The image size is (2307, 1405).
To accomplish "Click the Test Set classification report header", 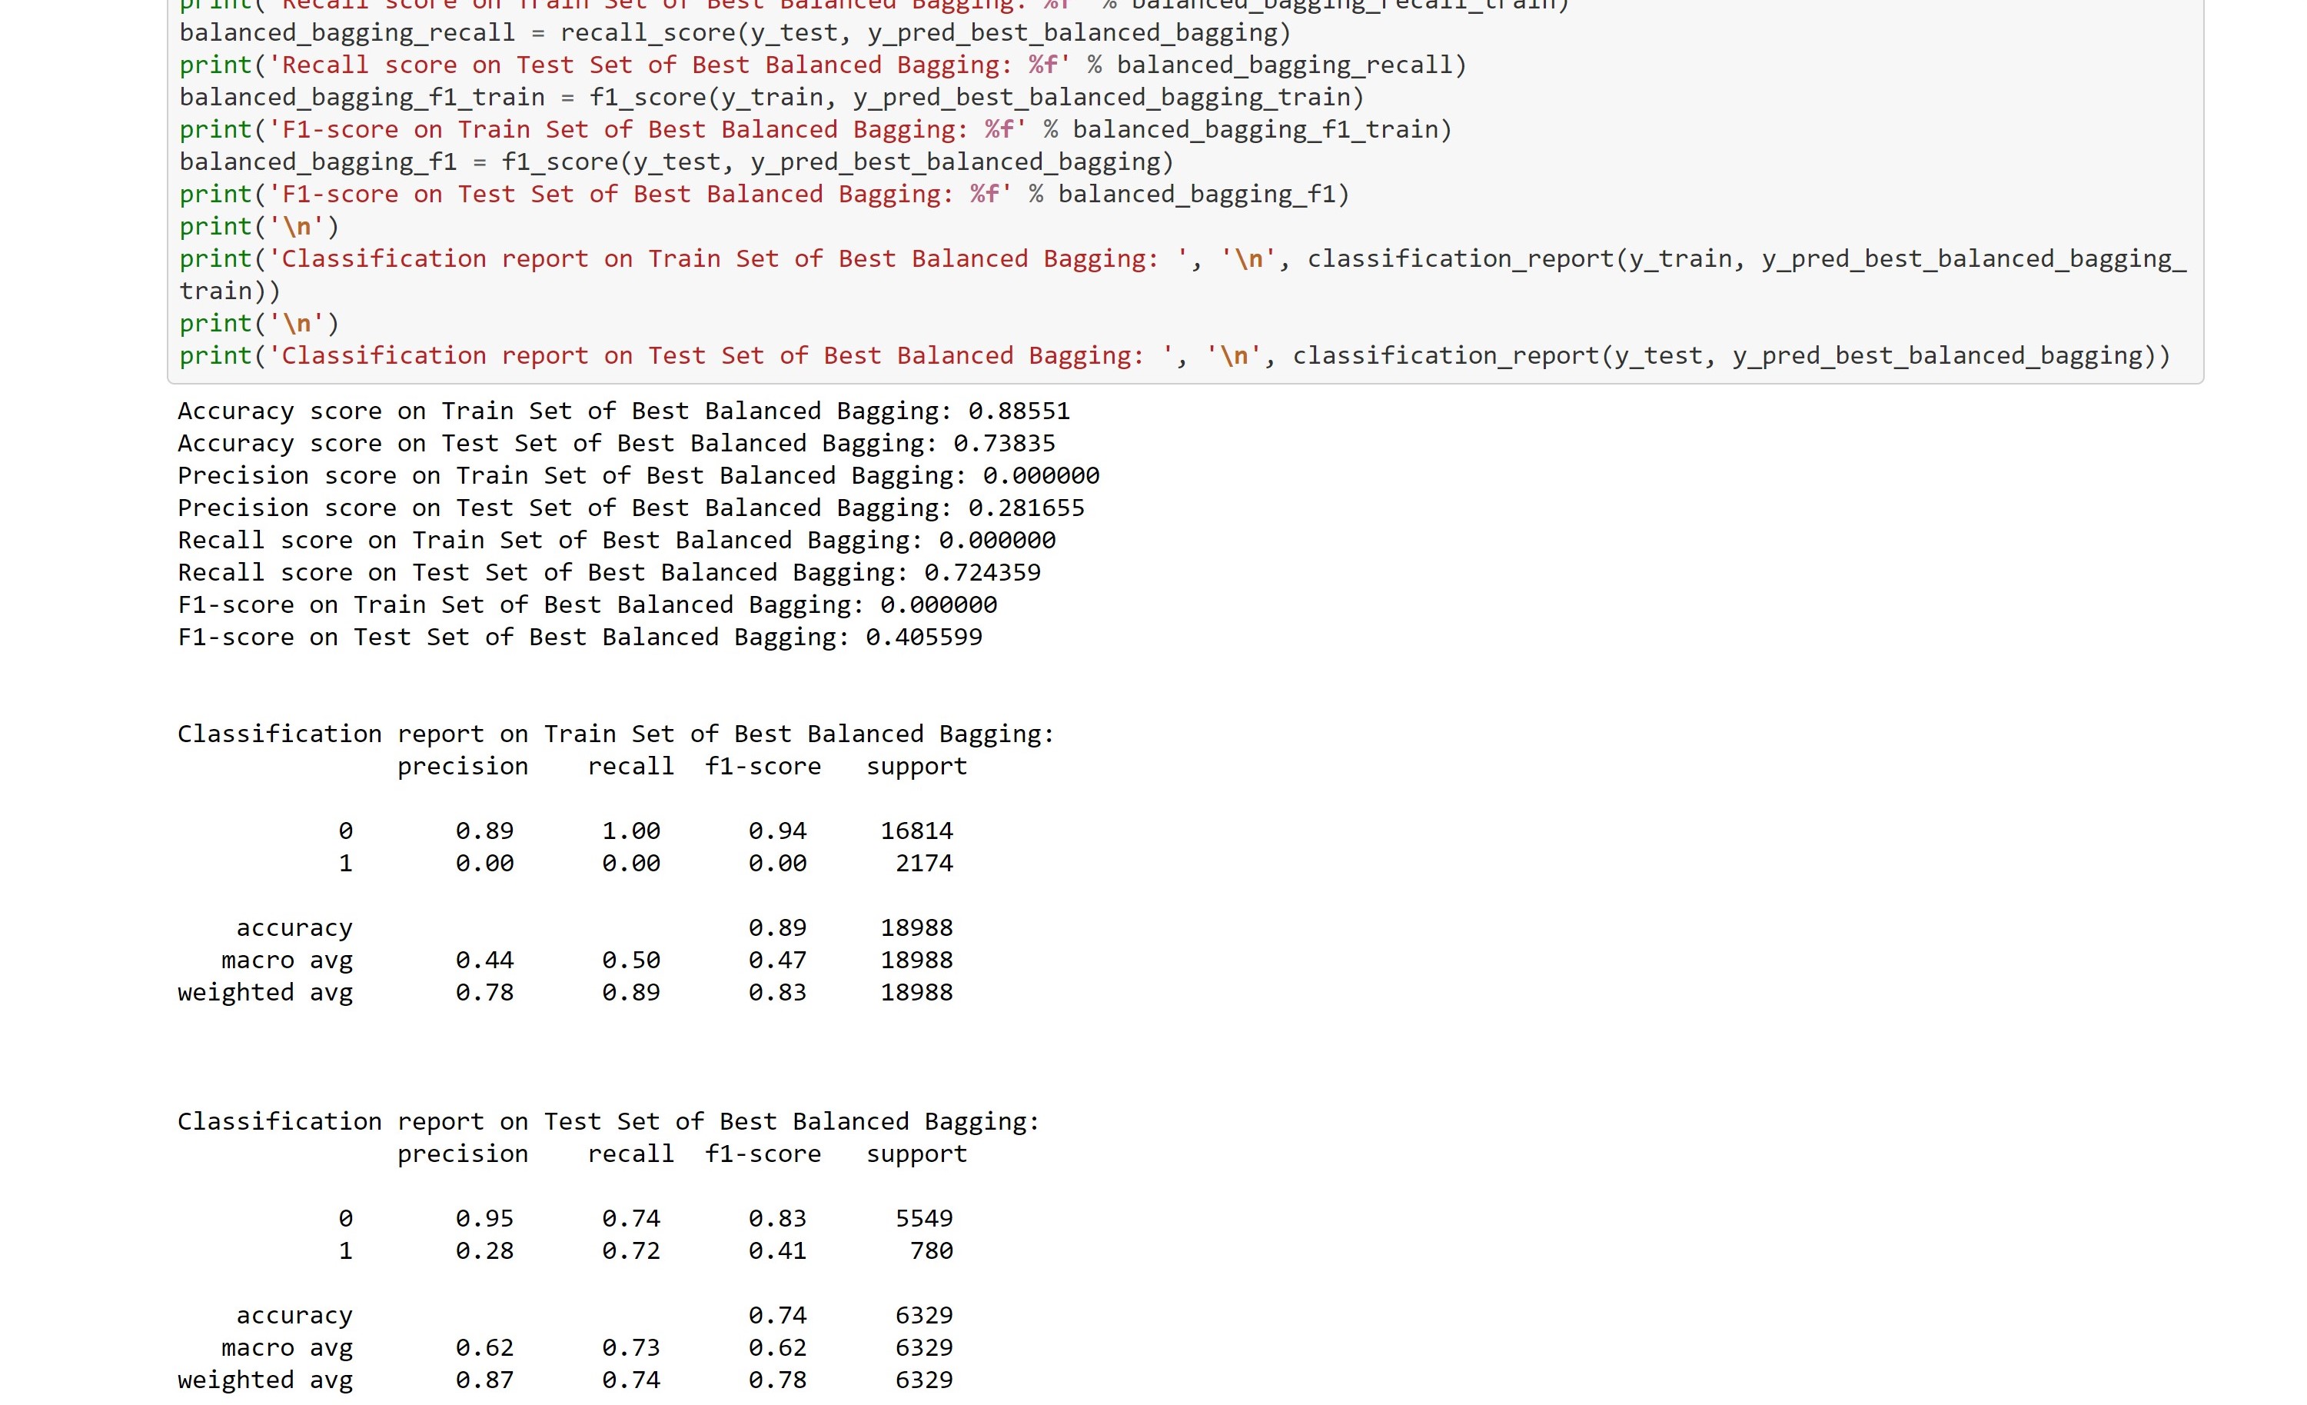I will pos(607,1121).
